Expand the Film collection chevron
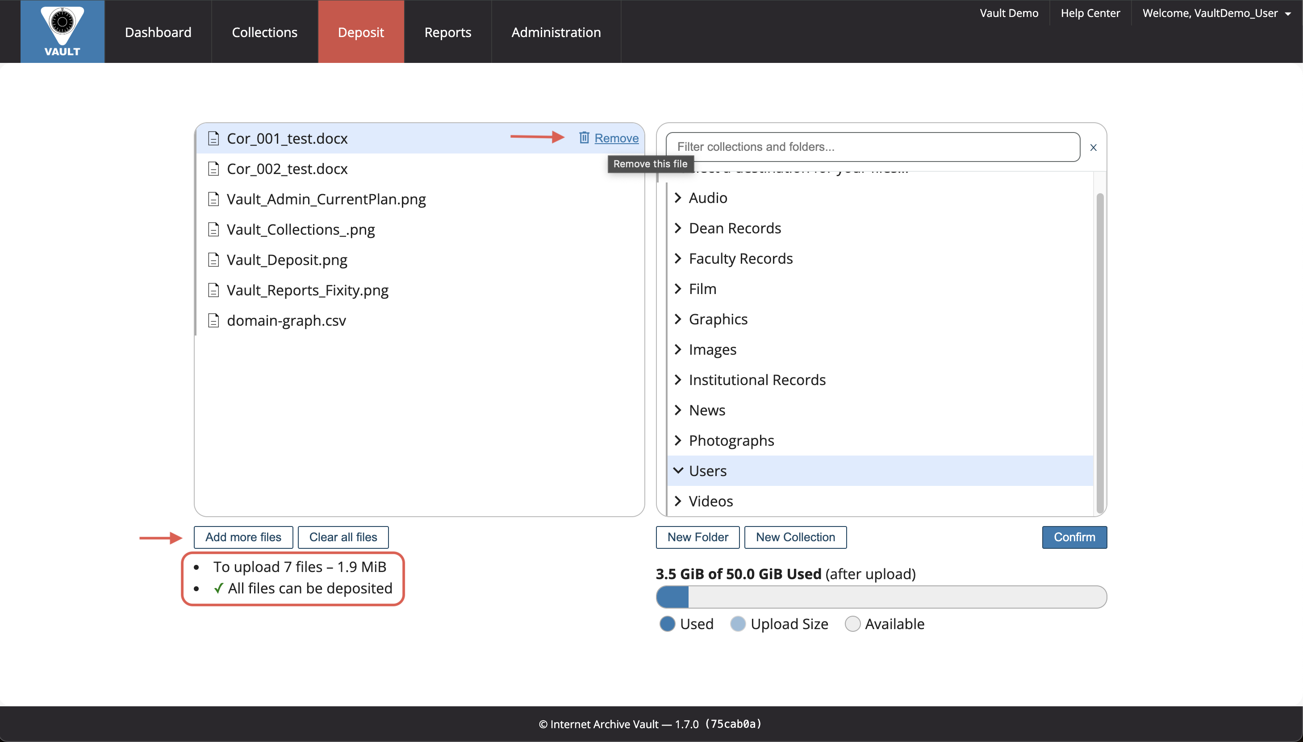This screenshot has height=742, width=1303. point(678,289)
